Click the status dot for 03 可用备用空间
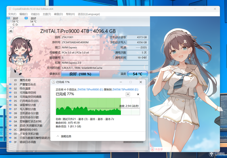 pyautogui.click(x=10, y=92)
